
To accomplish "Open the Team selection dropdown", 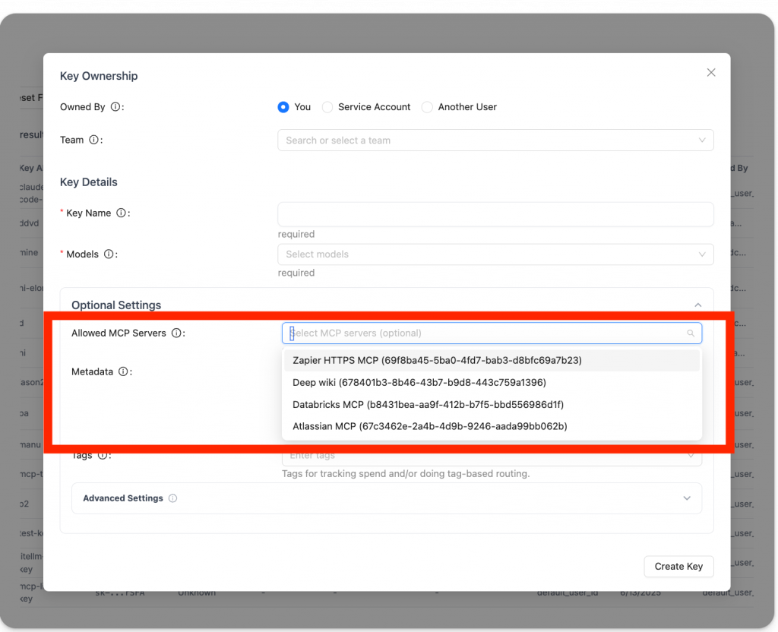I will 495,141.
